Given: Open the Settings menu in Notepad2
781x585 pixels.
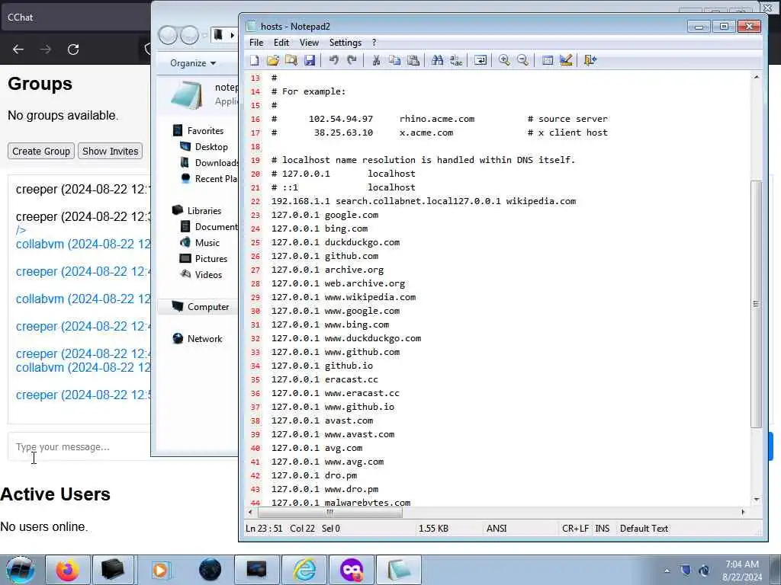Looking at the screenshot, I should click(346, 43).
